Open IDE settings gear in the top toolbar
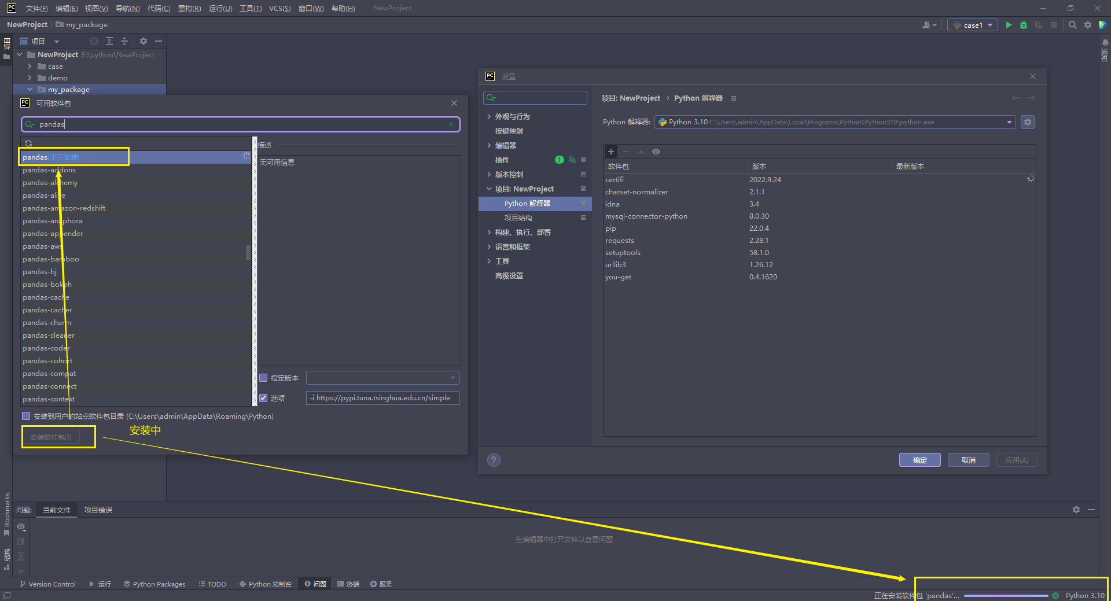Image resolution: width=1111 pixels, height=601 pixels. (1088, 25)
